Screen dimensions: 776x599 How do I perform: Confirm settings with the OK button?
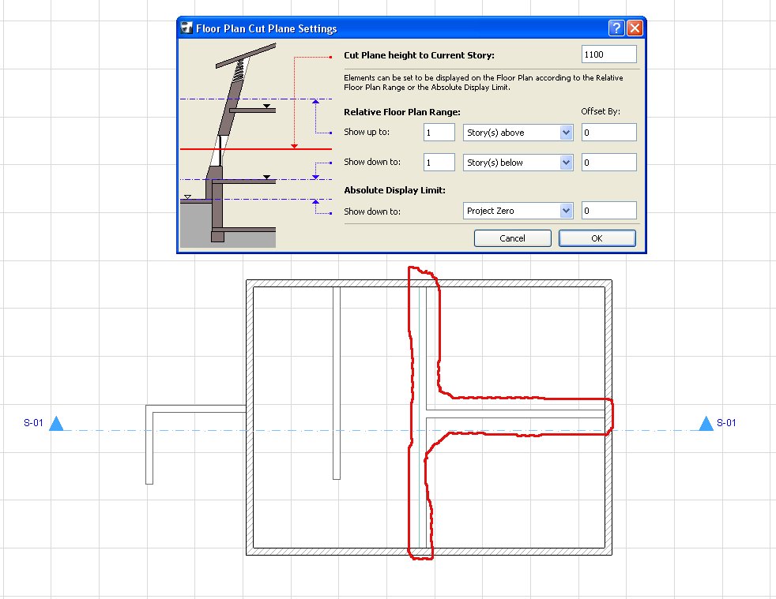click(x=597, y=238)
